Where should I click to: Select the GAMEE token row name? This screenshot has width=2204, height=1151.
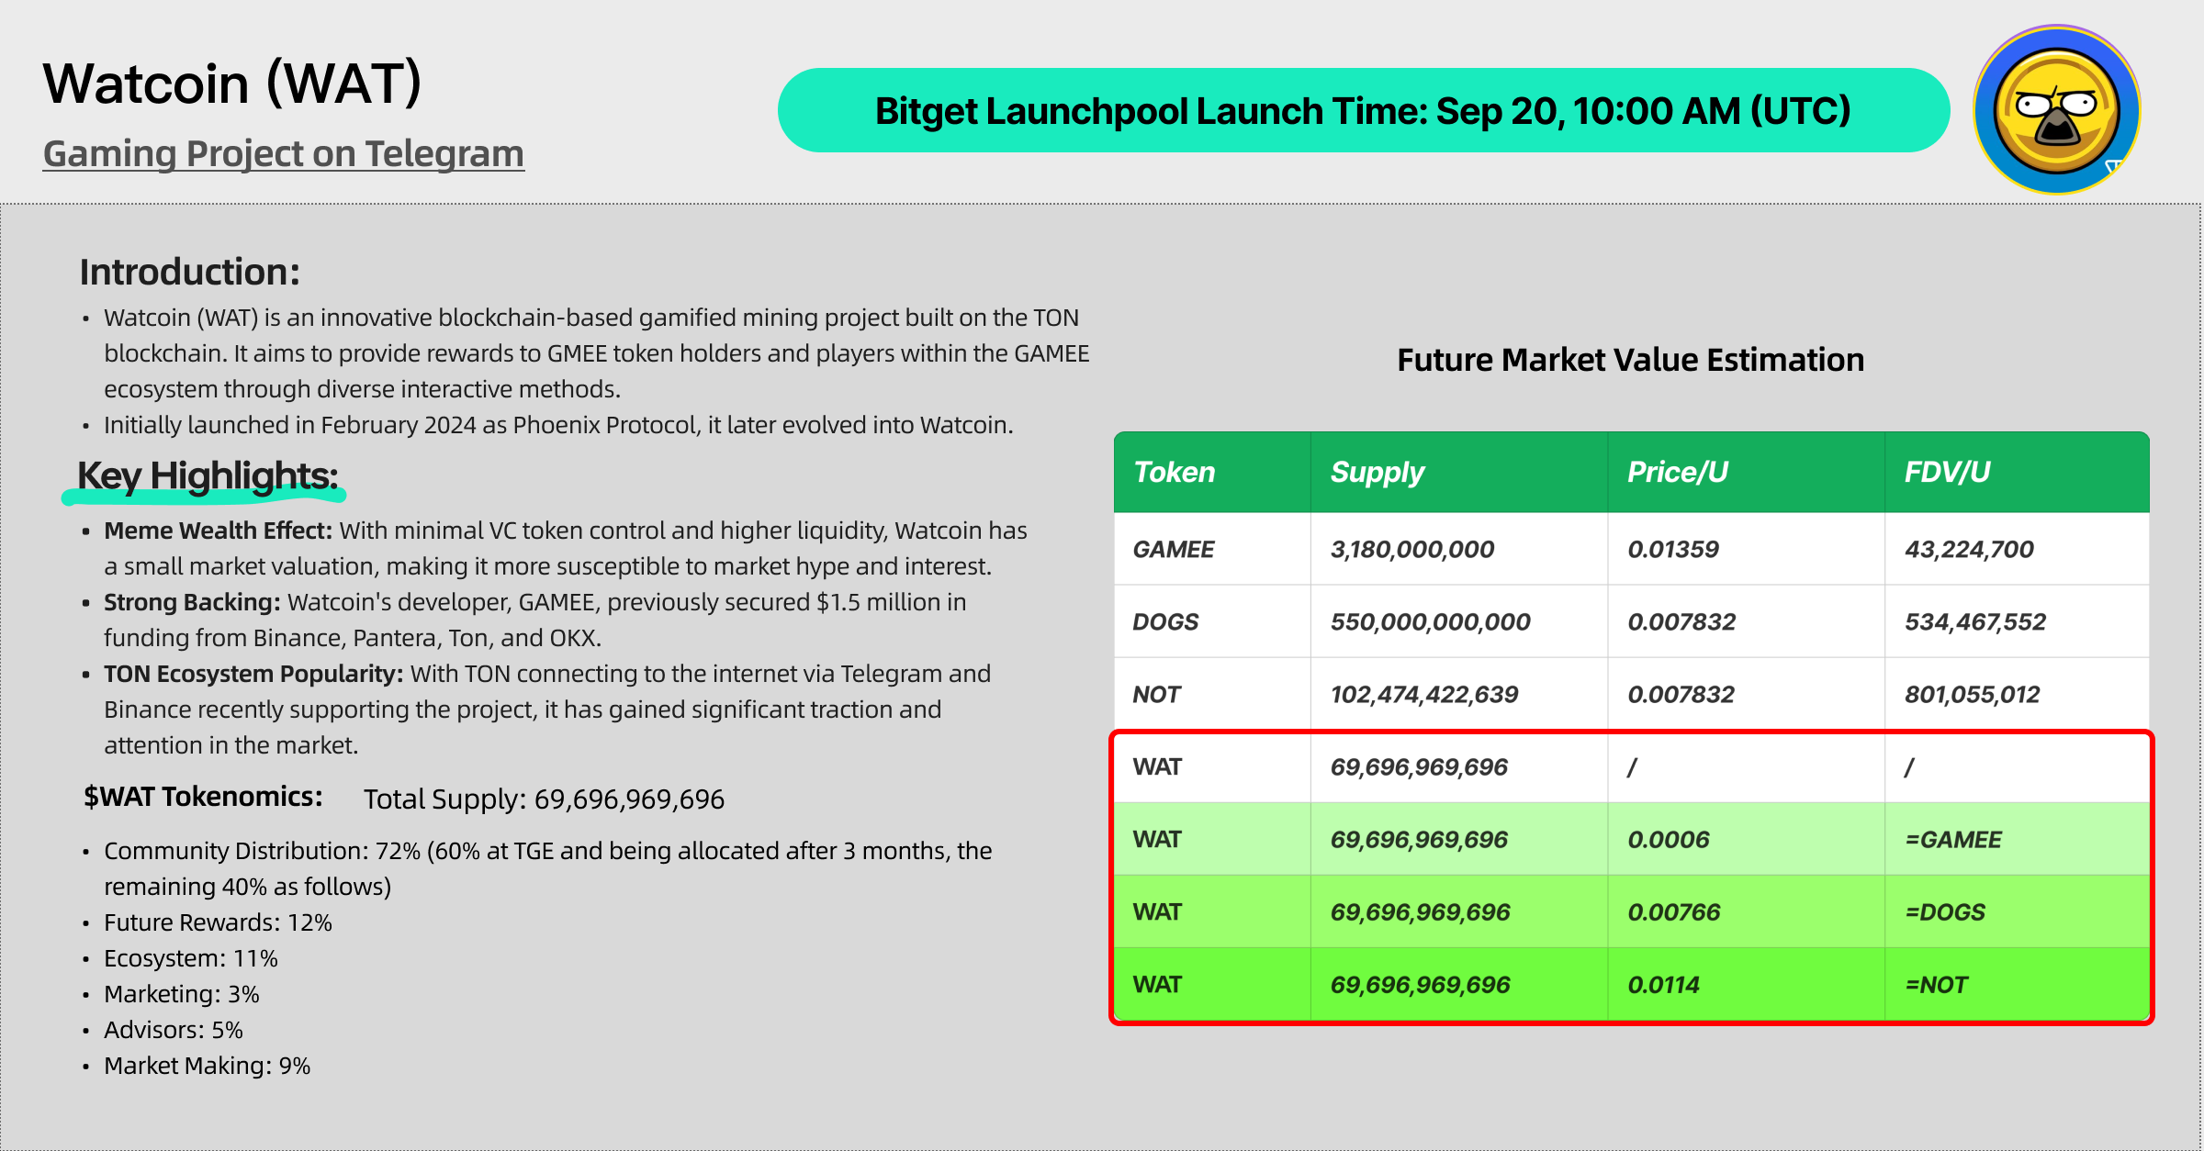(1174, 549)
